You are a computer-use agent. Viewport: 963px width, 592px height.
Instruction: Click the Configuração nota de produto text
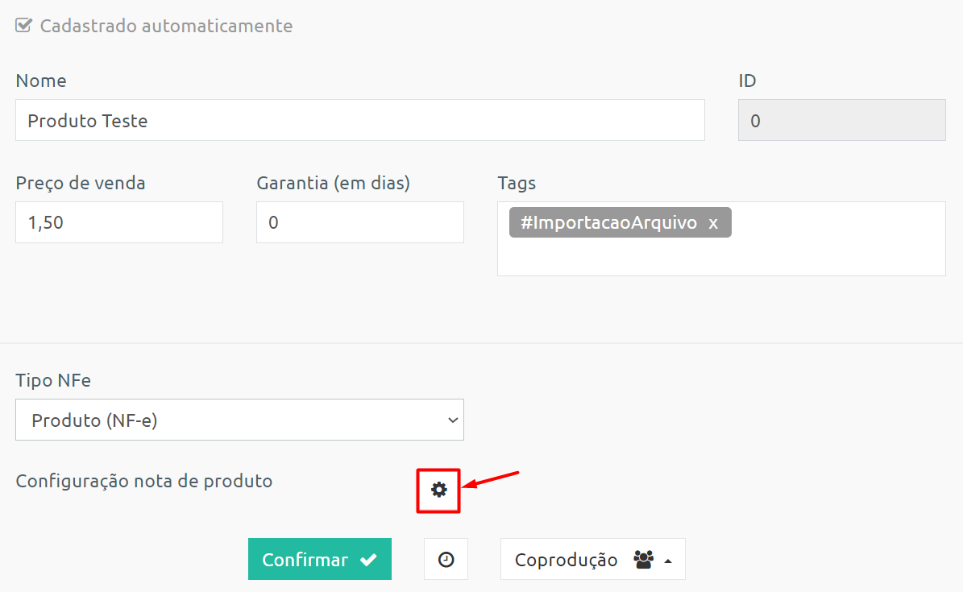tap(144, 481)
